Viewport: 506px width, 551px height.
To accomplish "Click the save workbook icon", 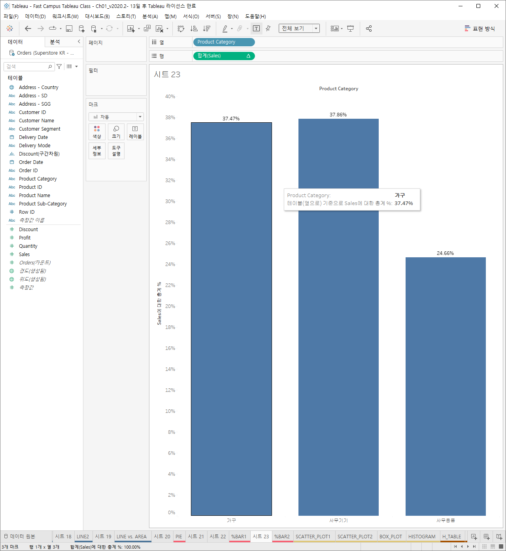I will [x=69, y=28].
